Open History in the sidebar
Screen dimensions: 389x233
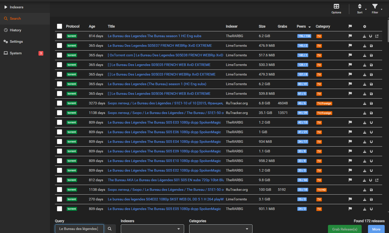(x=15, y=30)
